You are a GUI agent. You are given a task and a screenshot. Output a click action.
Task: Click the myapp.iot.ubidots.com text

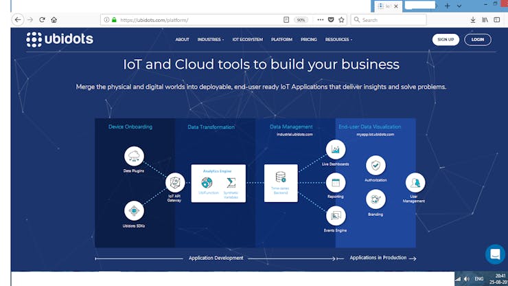coord(376,134)
